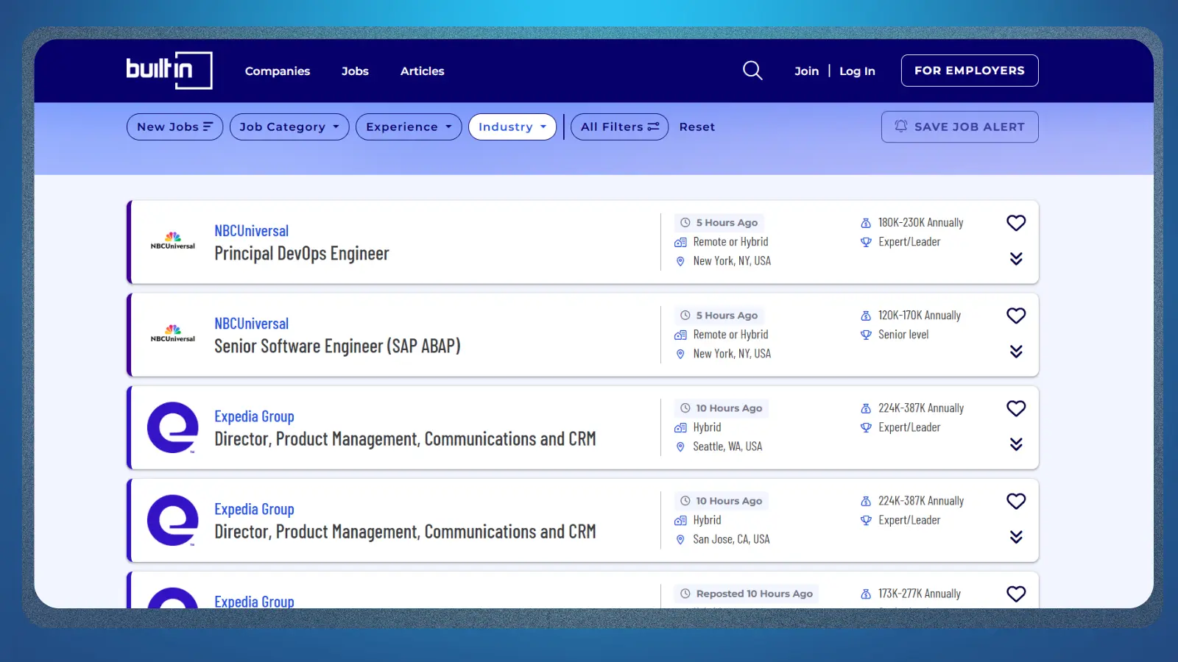This screenshot has width=1178, height=662.
Task: Click the 'Reposted 10 Hours Ago' badge
Action: (x=747, y=594)
